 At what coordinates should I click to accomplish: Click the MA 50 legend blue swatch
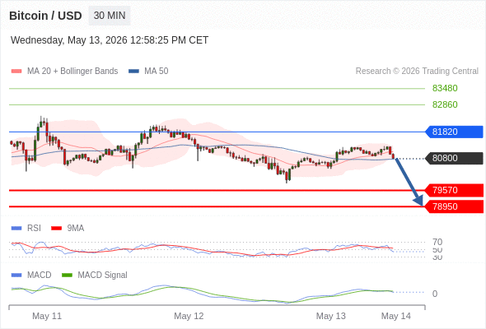click(134, 72)
